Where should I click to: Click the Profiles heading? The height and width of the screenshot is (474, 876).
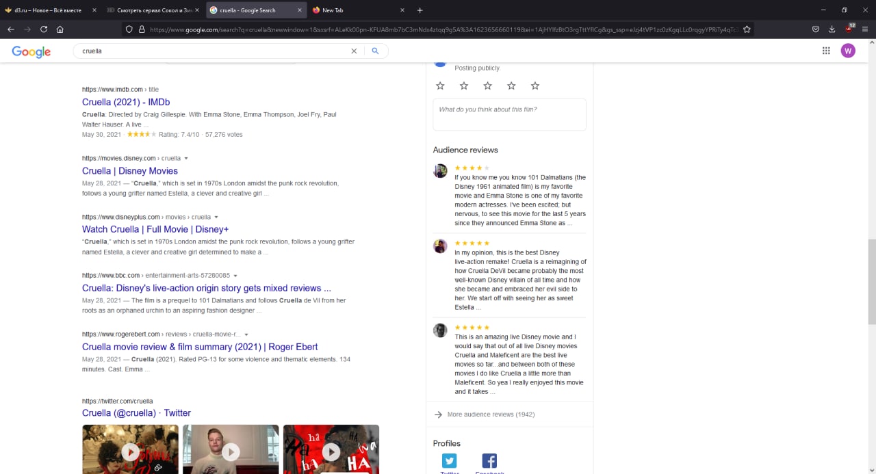(x=447, y=443)
